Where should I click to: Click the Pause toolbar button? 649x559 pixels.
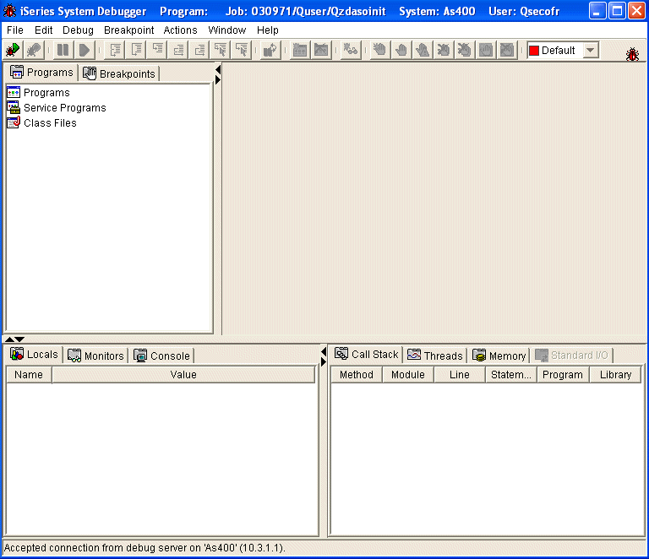(x=63, y=51)
